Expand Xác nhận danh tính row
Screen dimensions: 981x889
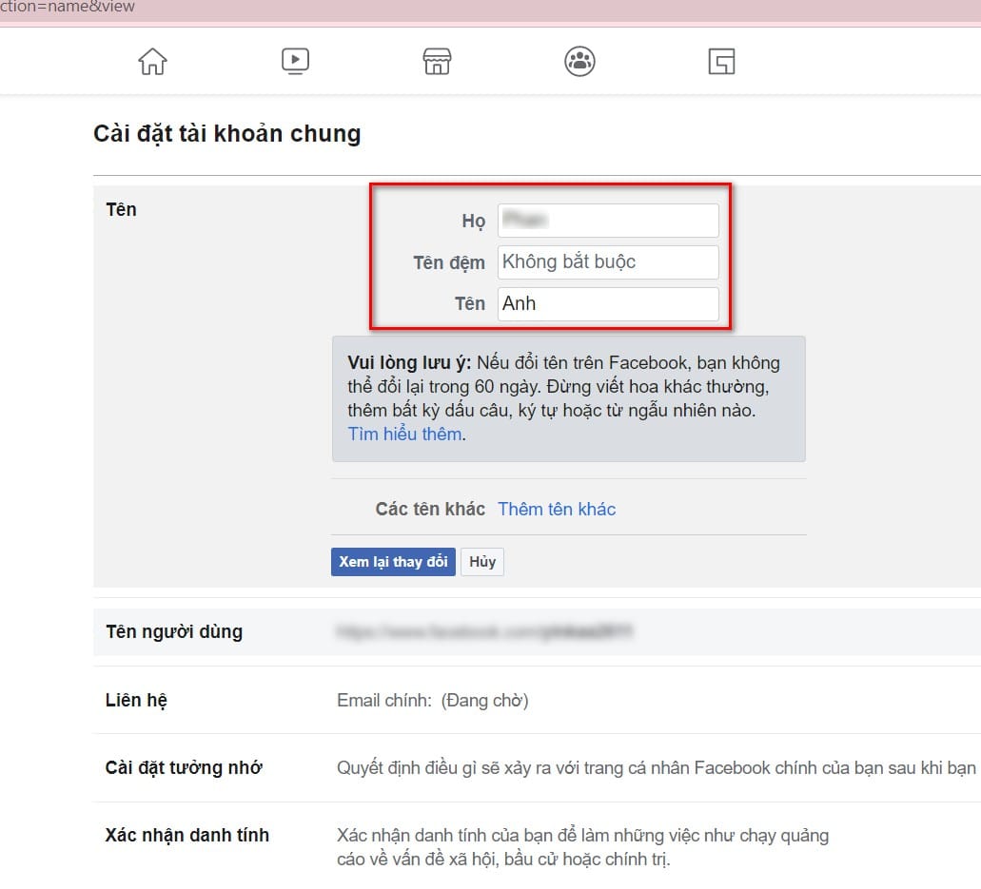click(537, 846)
